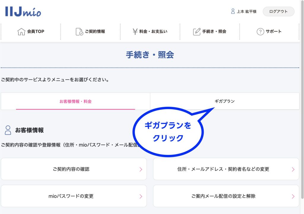The height and width of the screenshot is (214, 304).
Task: Go to 会員TOP menu item
Action: coord(35,31)
